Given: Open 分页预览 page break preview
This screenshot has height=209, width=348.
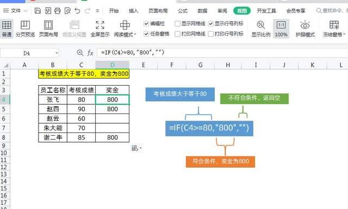Looking at the screenshot, I should coord(25,29).
